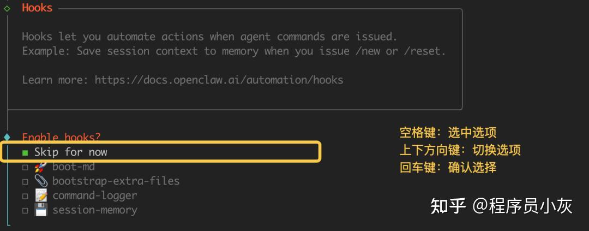Tick the command-logger checkbox
The height and width of the screenshot is (231, 589).
click(25, 196)
